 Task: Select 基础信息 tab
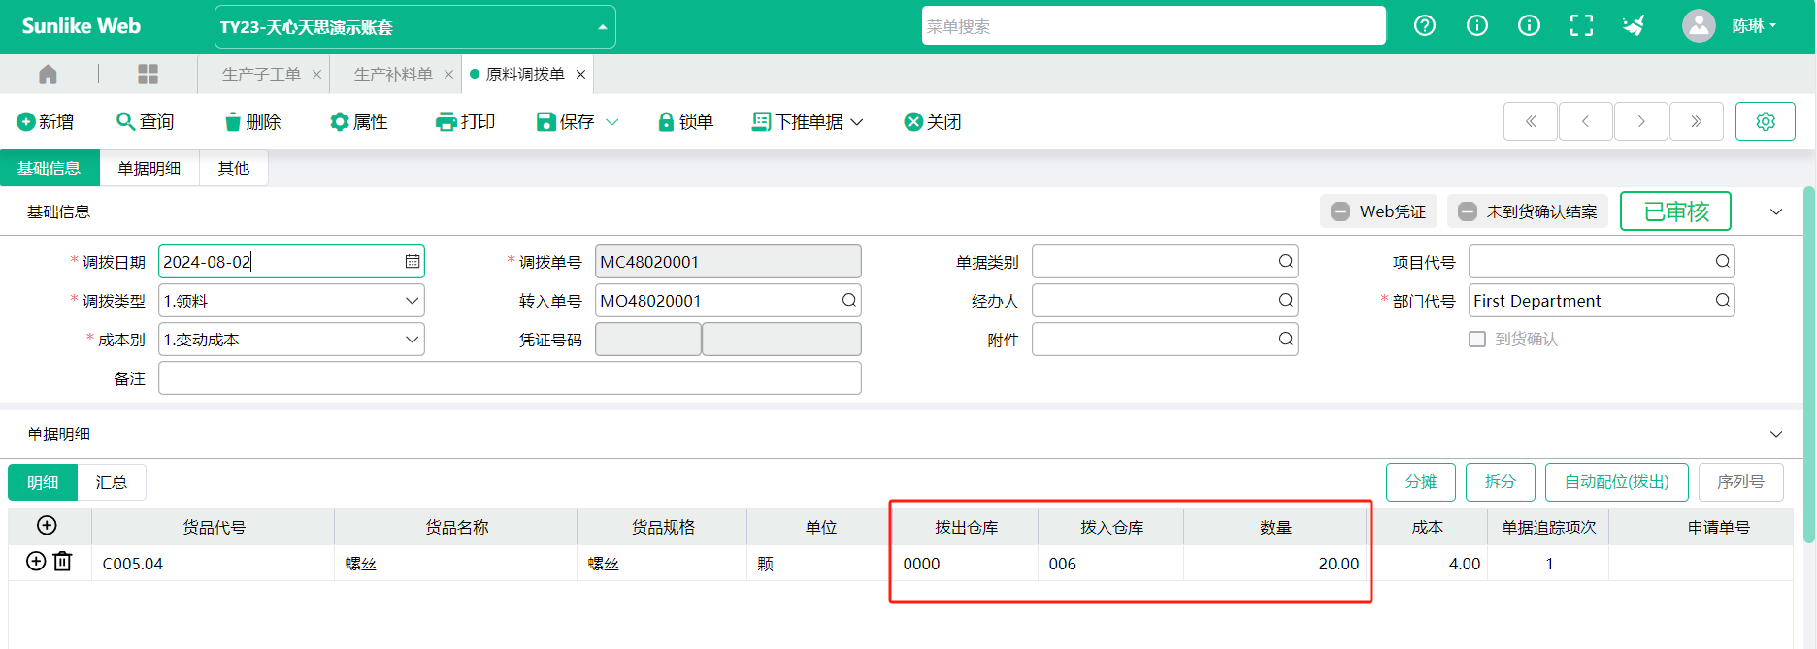[50, 168]
